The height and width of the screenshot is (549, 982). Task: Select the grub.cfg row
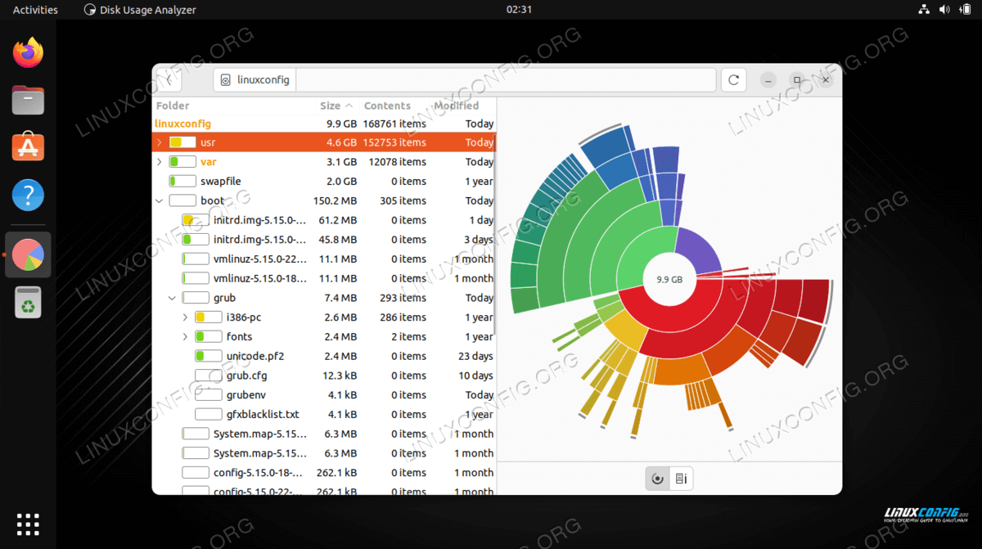[x=324, y=376]
